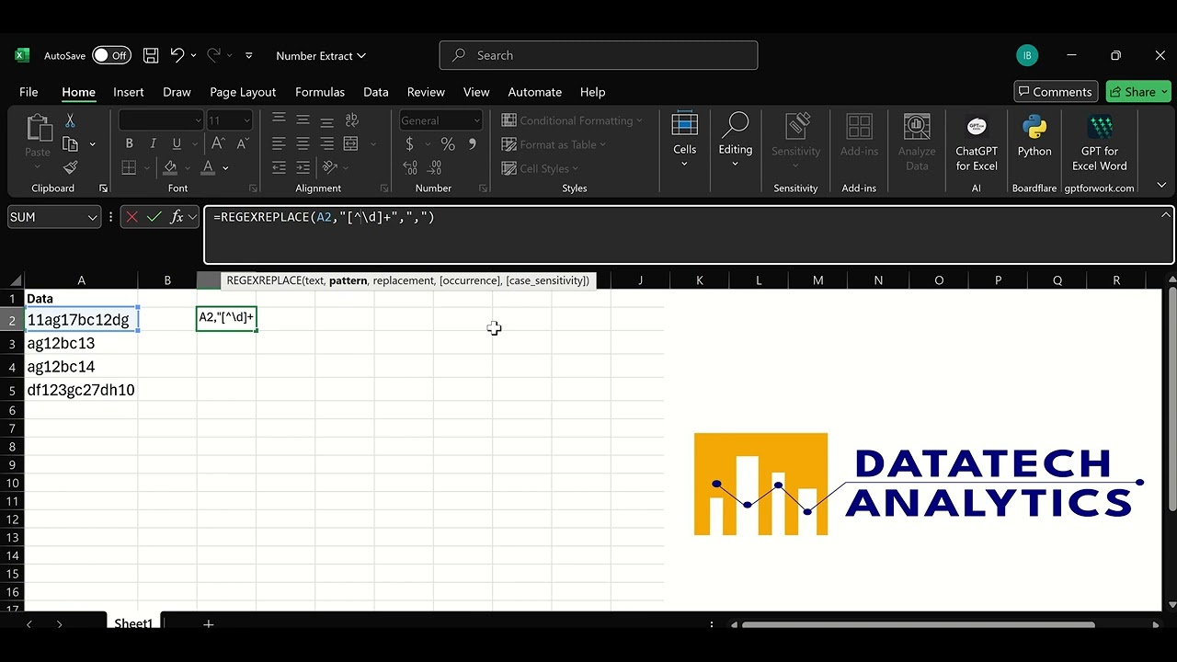Screen dimensions: 1177x662
Task: Cancel formula entry with the X icon
Action: click(132, 217)
